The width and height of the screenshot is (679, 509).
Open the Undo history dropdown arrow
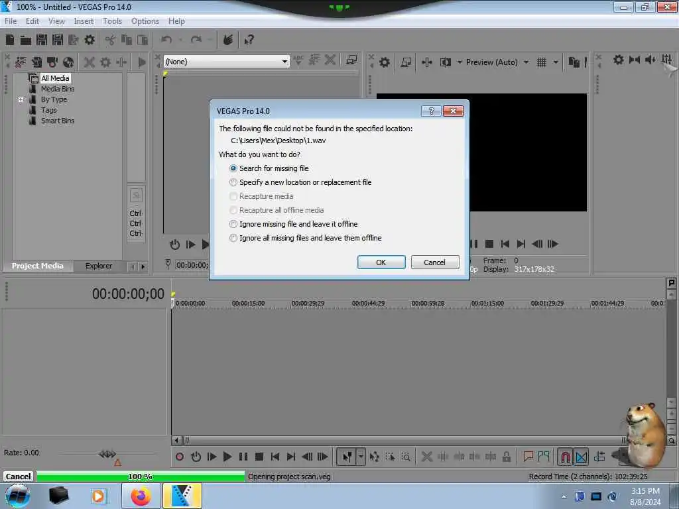tap(180, 40)
